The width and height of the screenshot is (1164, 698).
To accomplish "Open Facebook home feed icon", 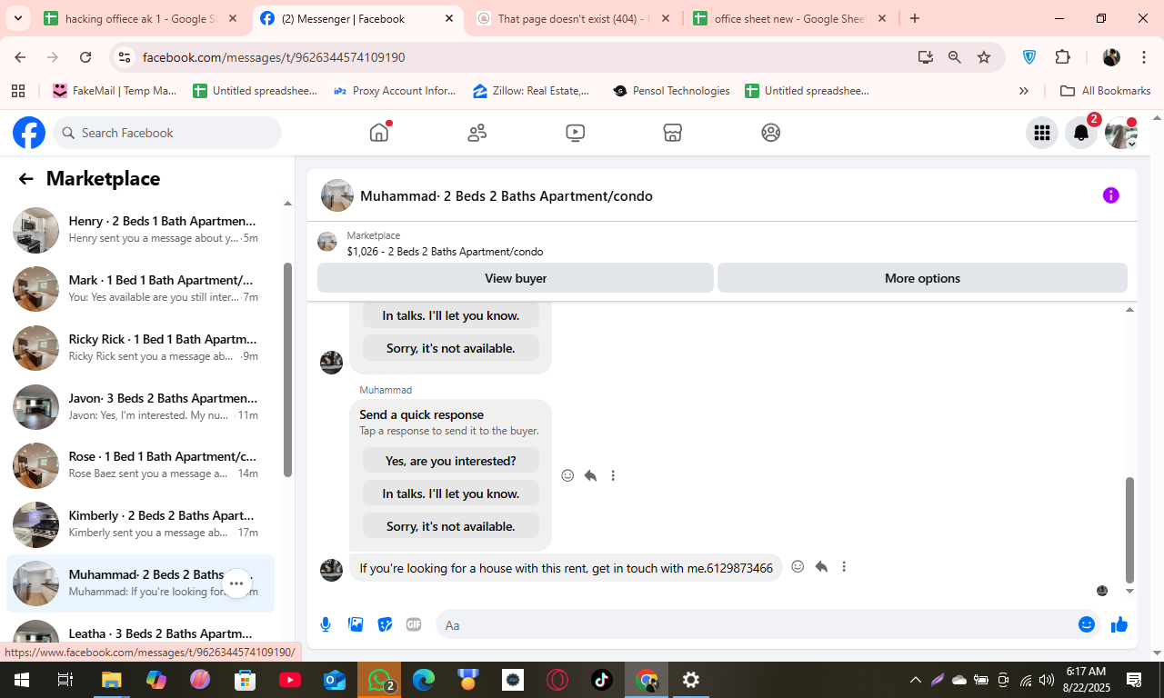I will [x=379, y=133].
